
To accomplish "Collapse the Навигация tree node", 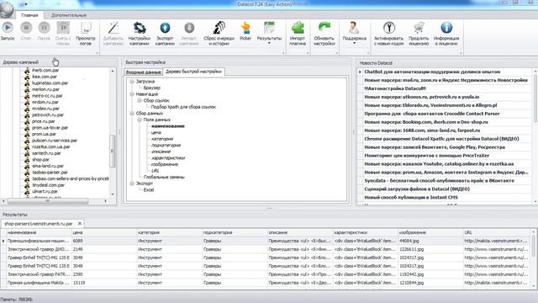I will pos(132,94).
